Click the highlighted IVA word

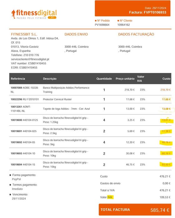coord(110,197)
